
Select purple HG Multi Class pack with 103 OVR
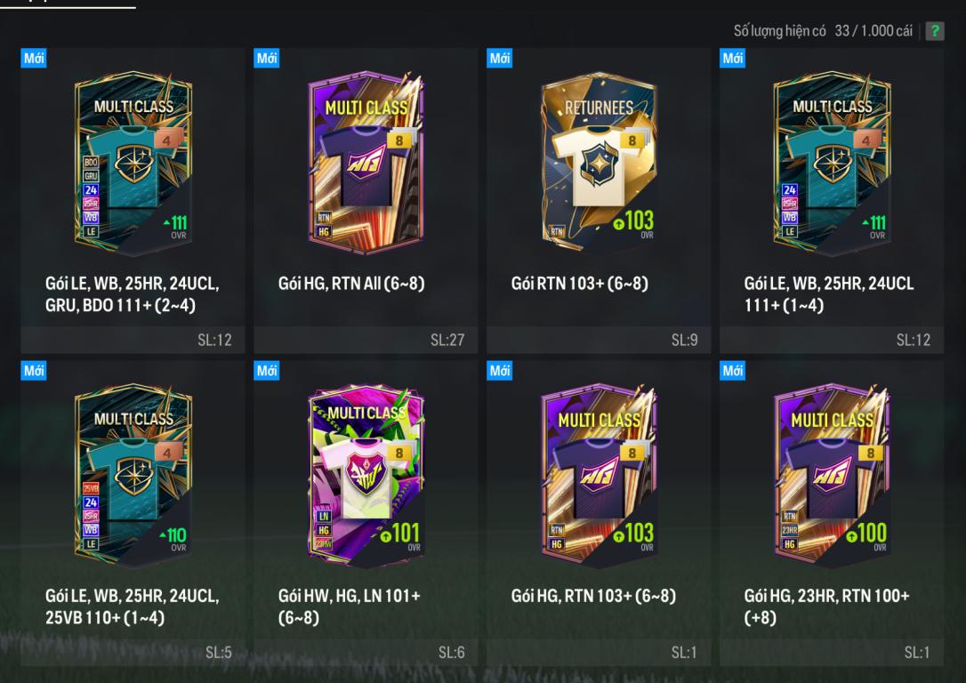(x=599, y=475)
